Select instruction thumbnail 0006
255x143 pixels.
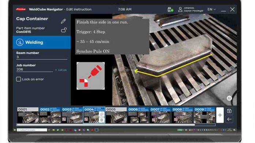click(138, 115)
